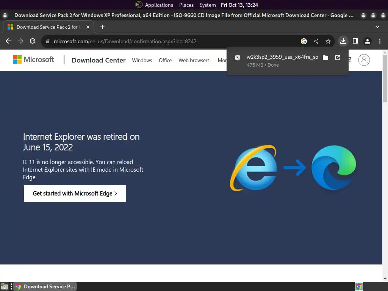Image resolution: width=388 pixels, height=291 pixels.
Task: View site information lock icon
Action: [x=48, y=41]
